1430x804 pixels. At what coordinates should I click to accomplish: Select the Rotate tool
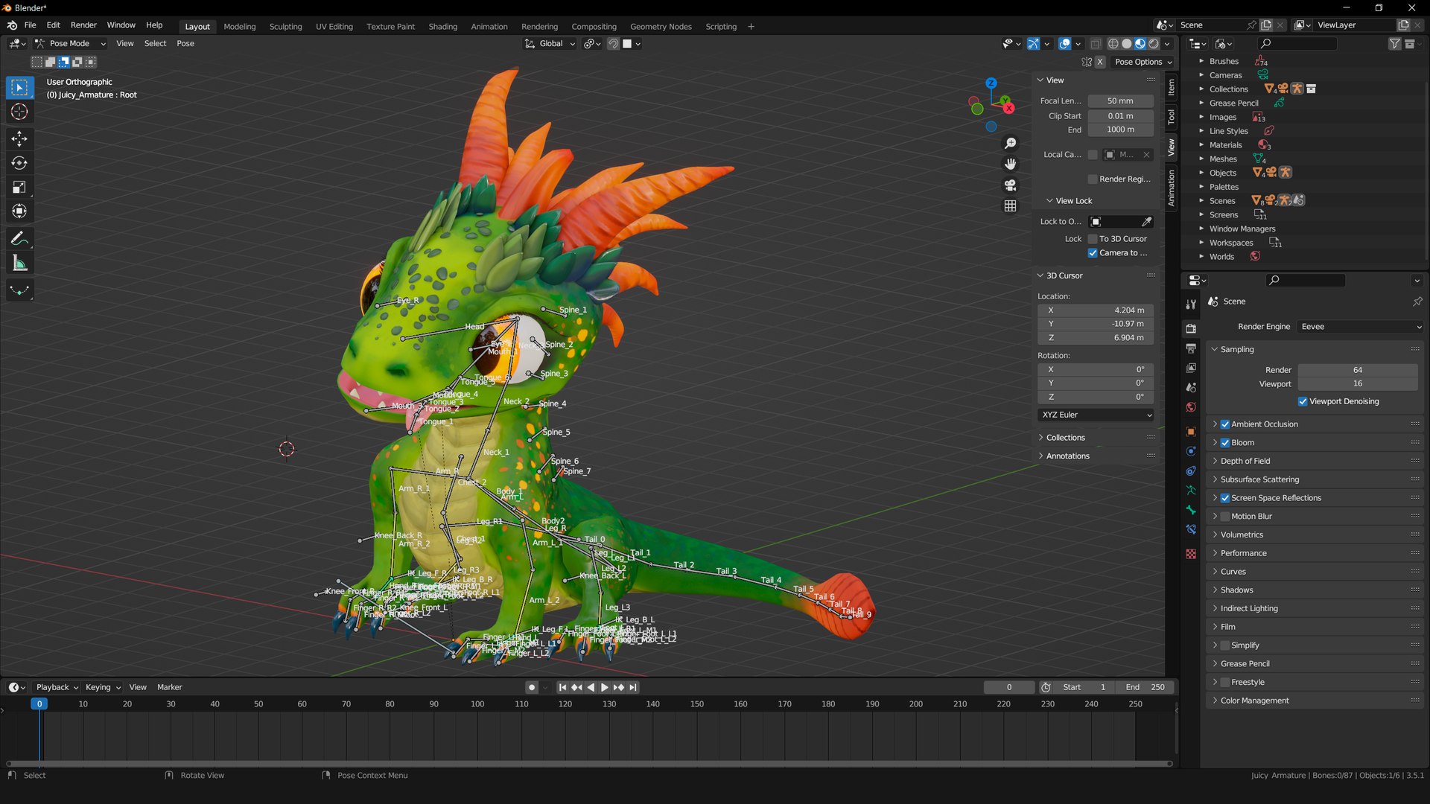click(19, 163)
